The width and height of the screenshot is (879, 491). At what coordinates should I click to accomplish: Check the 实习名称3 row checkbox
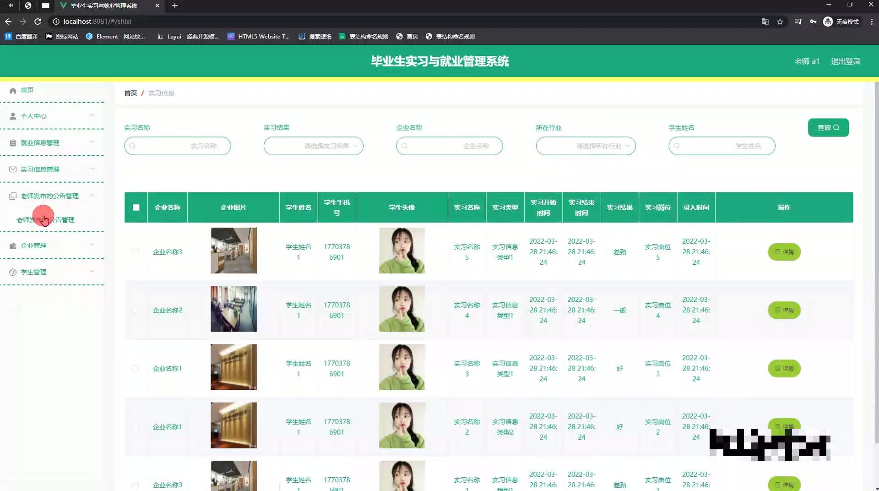(135, 368)
